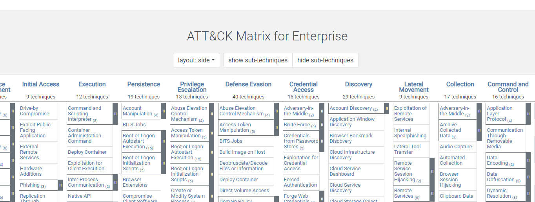Open the Defense Evasion tactic header
This screenshot has height=202, width=535.
pyautogui.click(x=248, y=84)
